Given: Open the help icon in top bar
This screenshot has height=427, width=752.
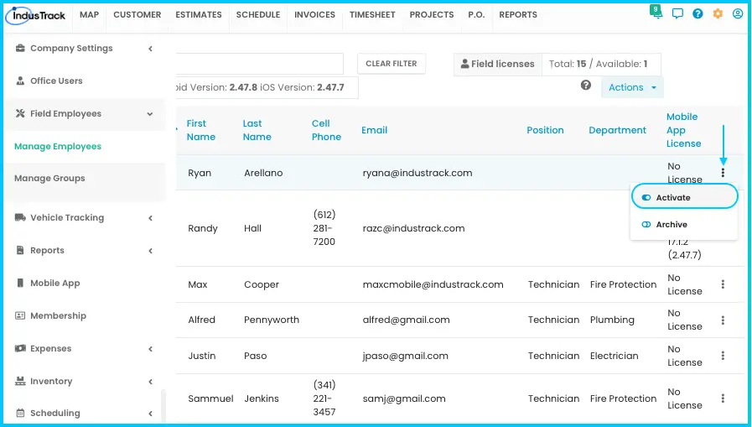Looking at the screenshot, I should click(698, 14).
